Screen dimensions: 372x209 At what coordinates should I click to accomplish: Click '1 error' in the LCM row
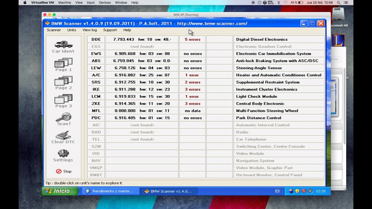click(192, 96)
